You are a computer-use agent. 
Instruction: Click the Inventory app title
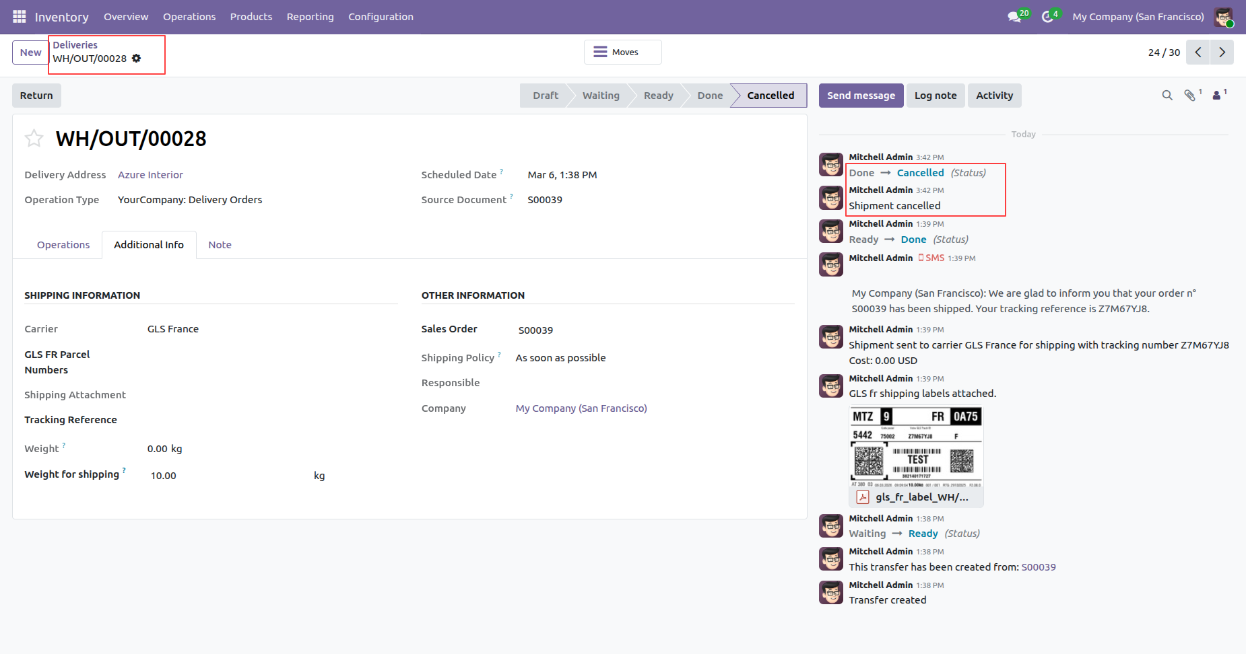click(x=62, y=17)
